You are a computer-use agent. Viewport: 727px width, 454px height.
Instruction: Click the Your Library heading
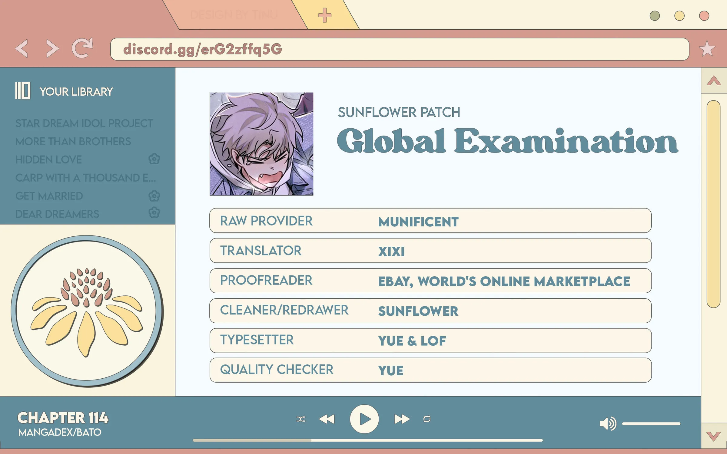pyautogui.click(x=76, y=92)
